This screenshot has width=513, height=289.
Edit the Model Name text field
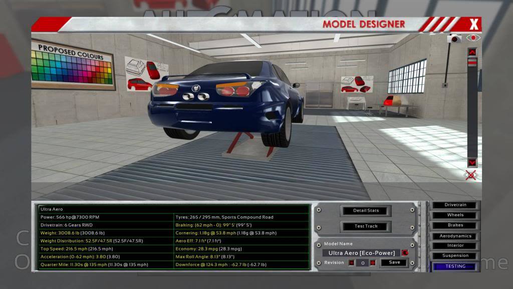click(x=361, y=253)
